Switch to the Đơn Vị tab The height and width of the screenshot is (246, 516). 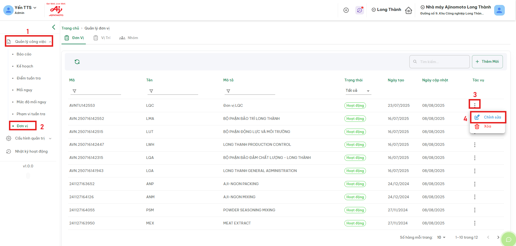tap(74, 38)
